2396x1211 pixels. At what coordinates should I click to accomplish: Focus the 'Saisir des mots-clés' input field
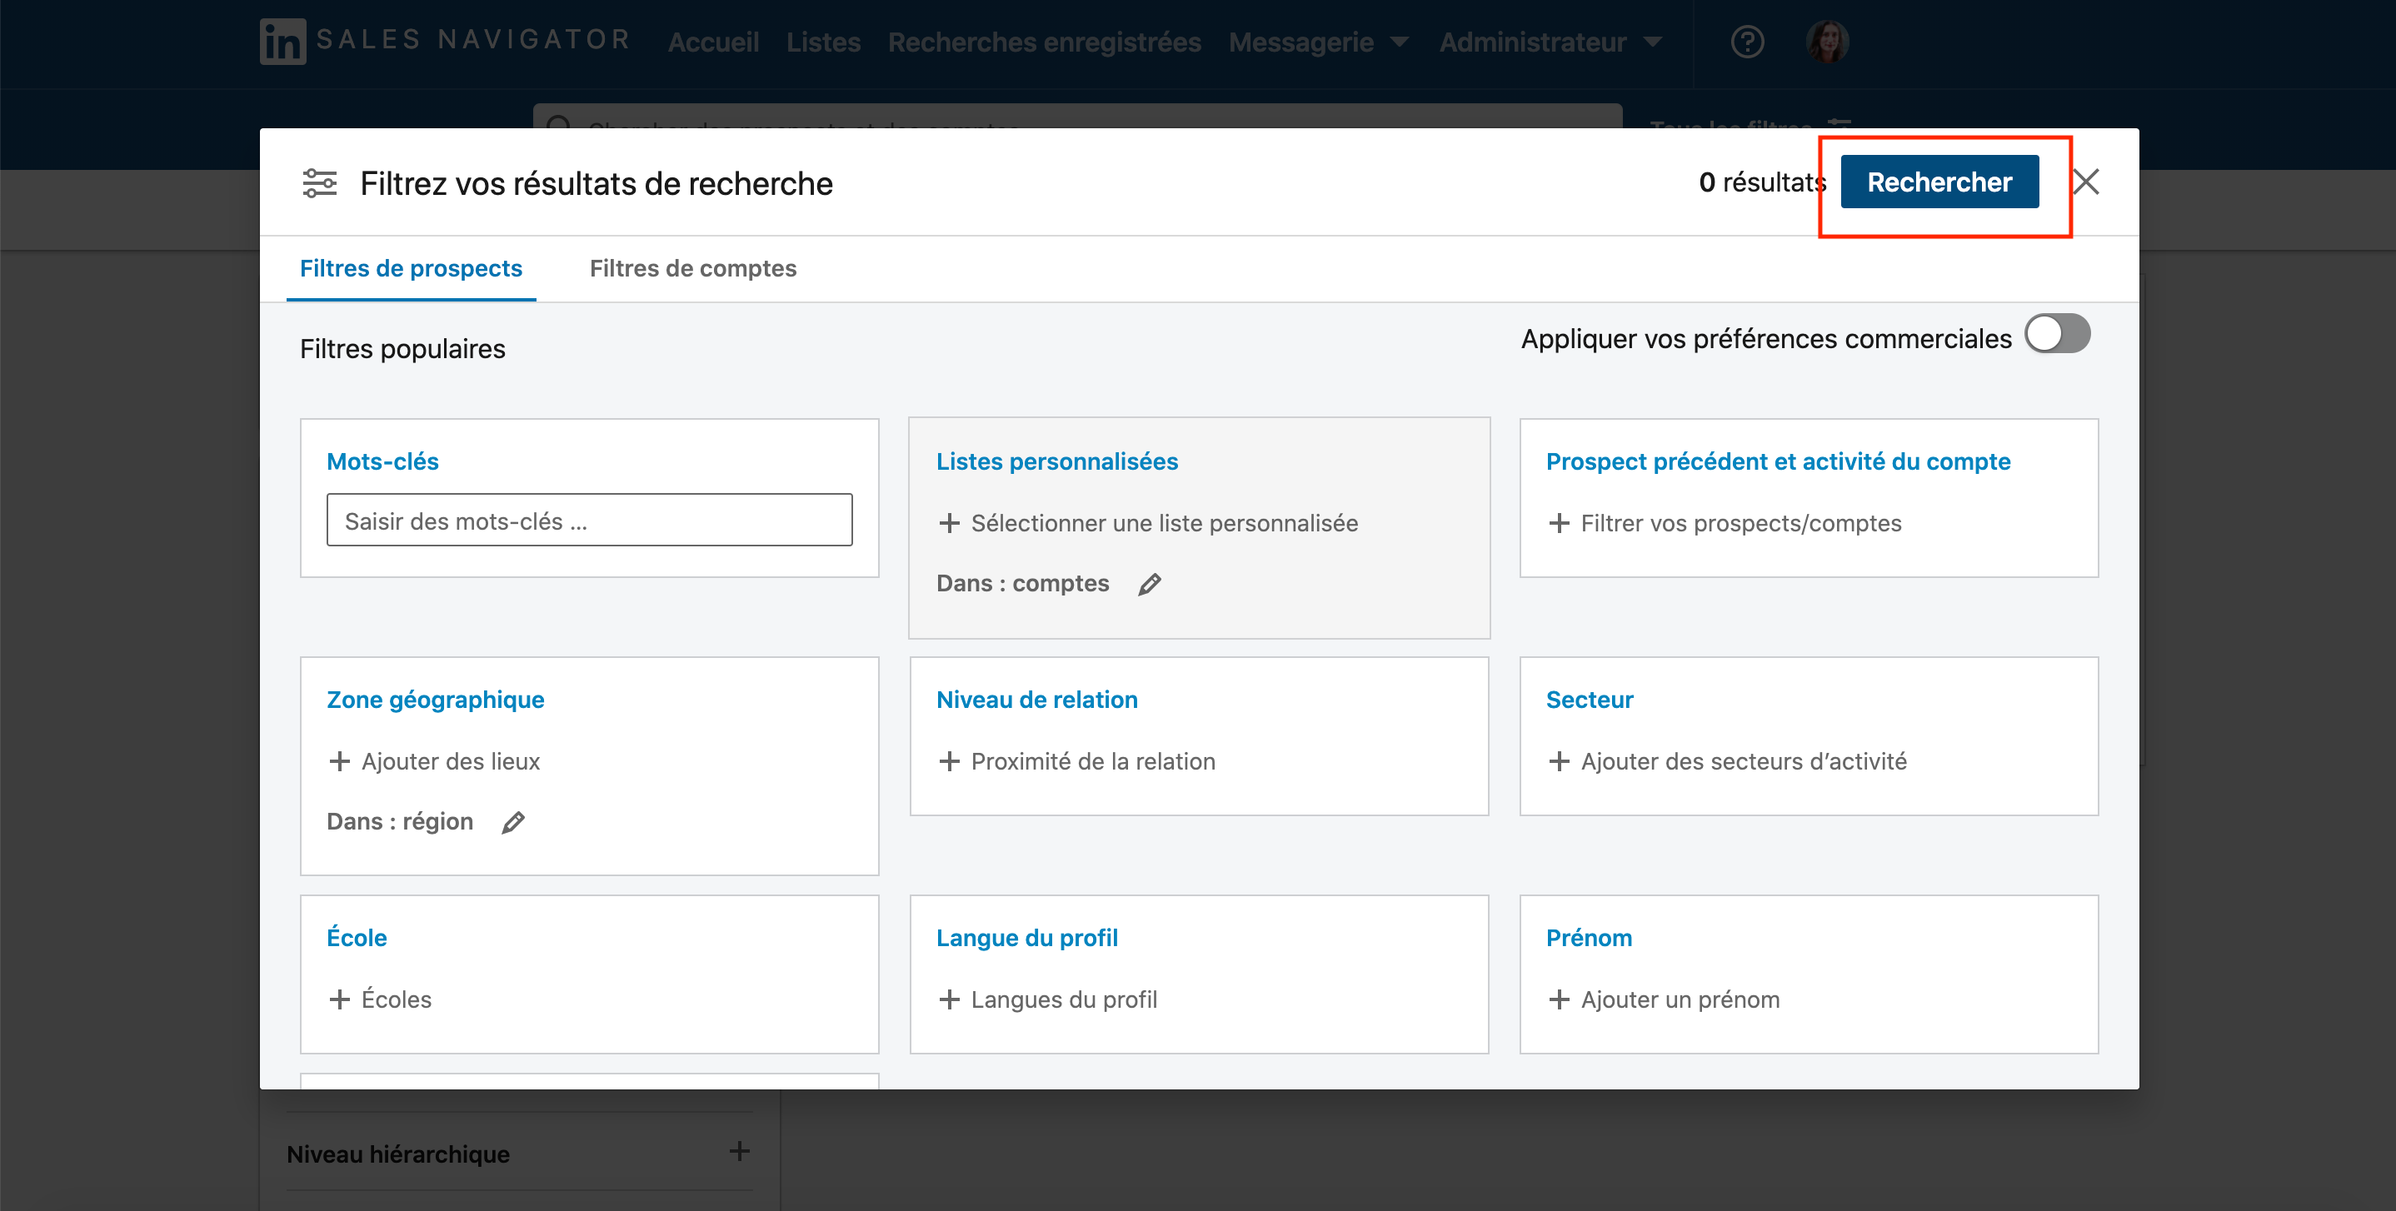[589, 520]
